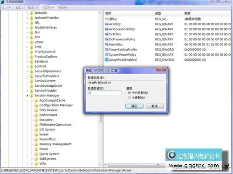Open the 文件 (File) menu
Image resolution: width=233 pixels, height=174 pixels.
point(7,7)
